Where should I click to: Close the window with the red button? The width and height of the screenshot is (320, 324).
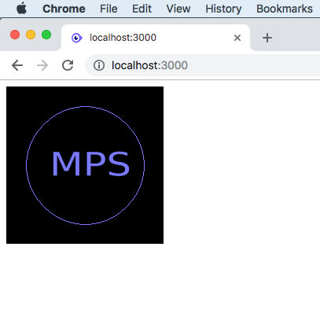coord(15,35)
